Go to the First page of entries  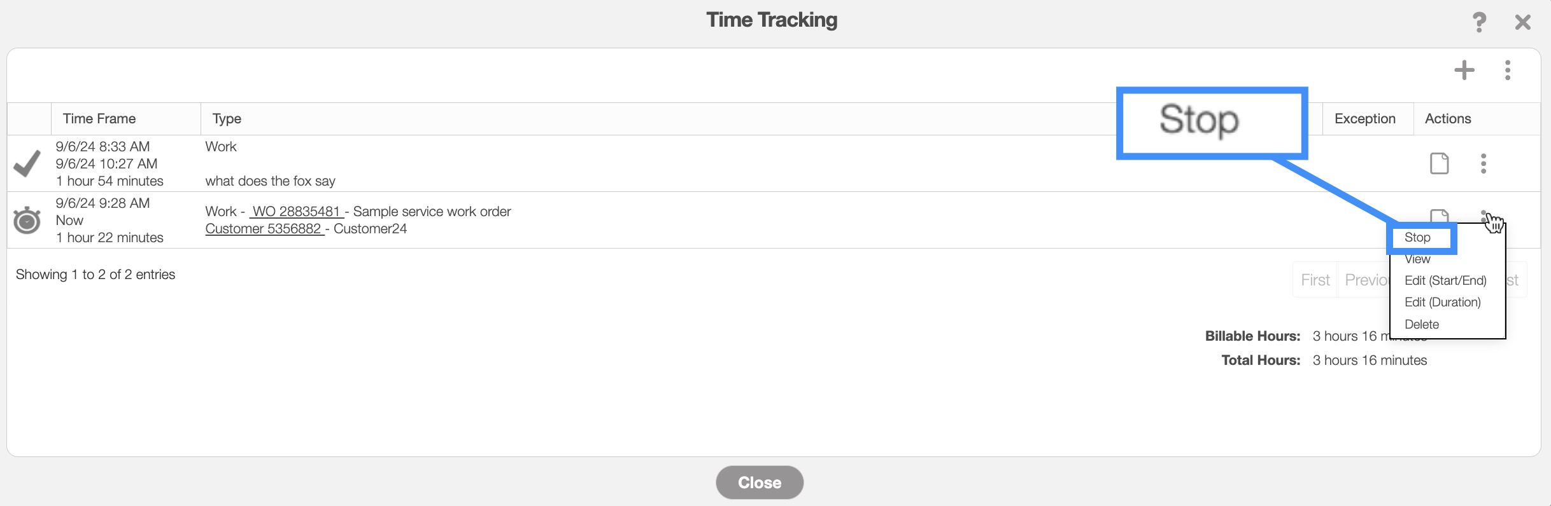coord(1315,280)
